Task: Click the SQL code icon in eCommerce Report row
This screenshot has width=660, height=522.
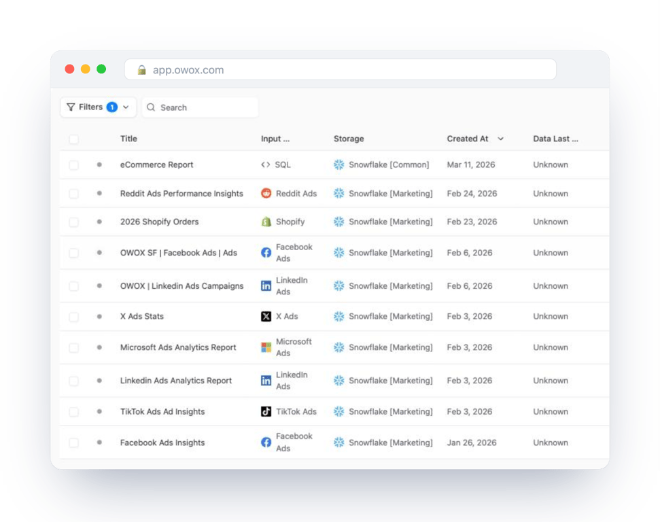Action: coord(266,164)
